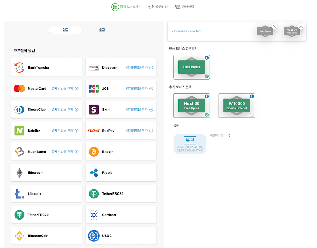This screenshot has width=317, height=248.
Task: Click the 현금 보너스 선택하기 label
Action: tap(184, 49)
